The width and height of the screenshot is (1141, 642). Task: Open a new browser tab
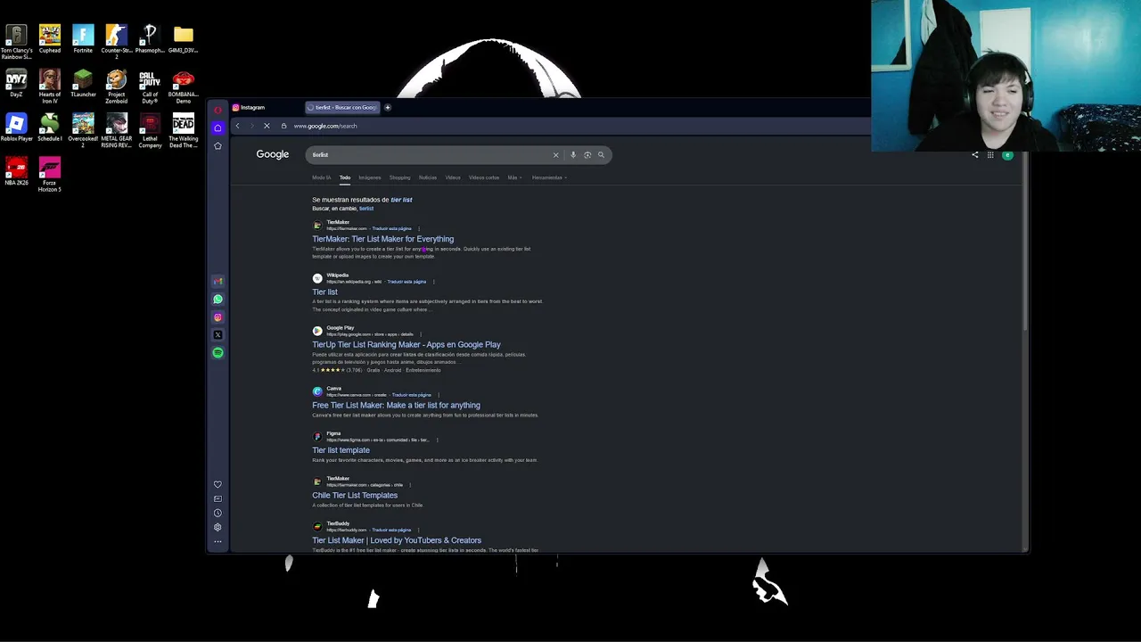pos(388,108)
